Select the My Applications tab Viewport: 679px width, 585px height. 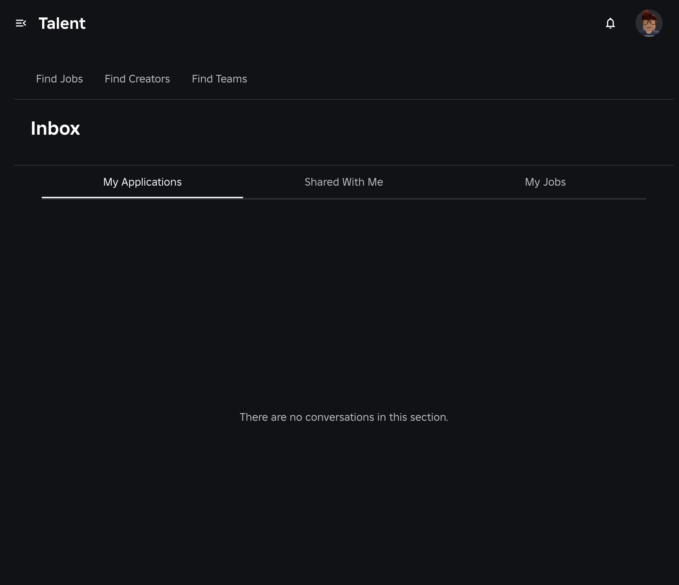pos(142,182)
